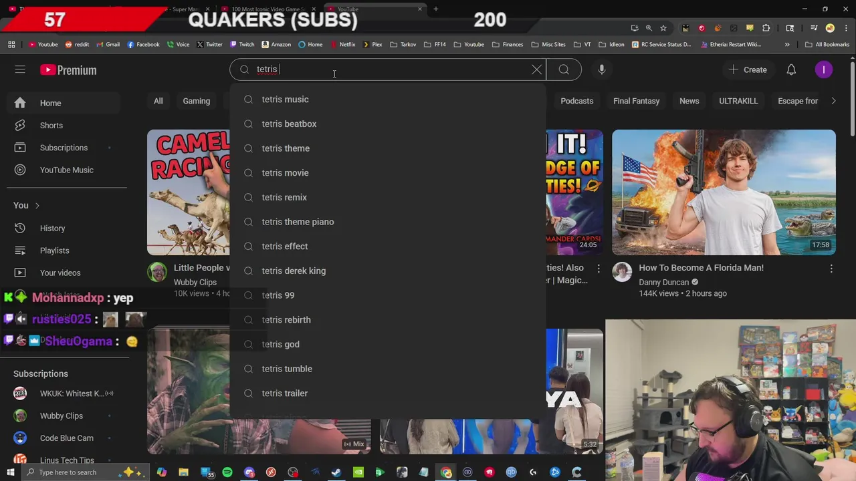Screen dimensions: 856x481
Task: Open the Create upload menu
Action: [x=748, y=69]
